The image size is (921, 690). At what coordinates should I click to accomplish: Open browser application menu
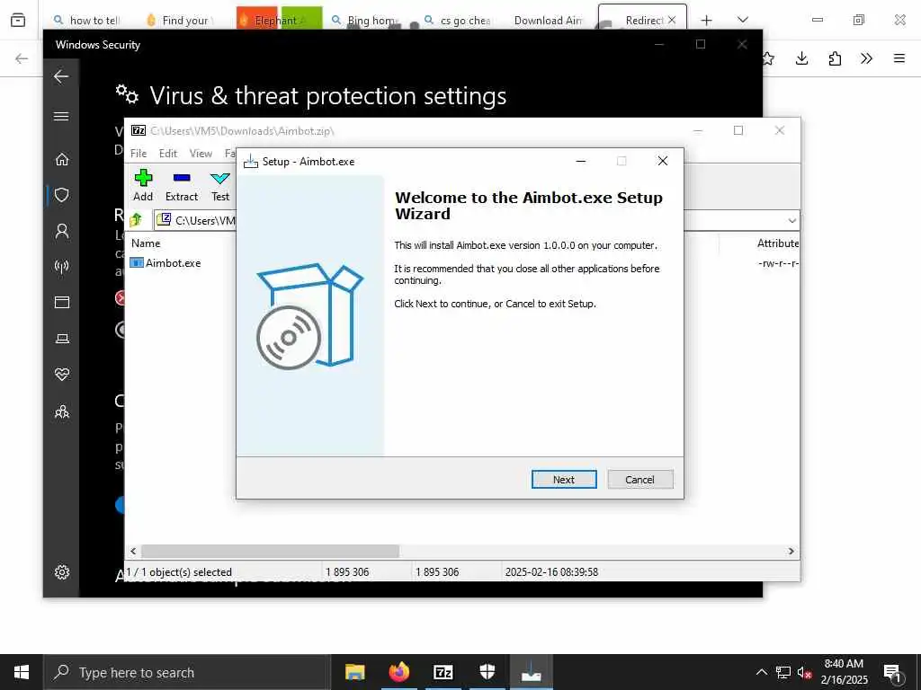[899, 58]
